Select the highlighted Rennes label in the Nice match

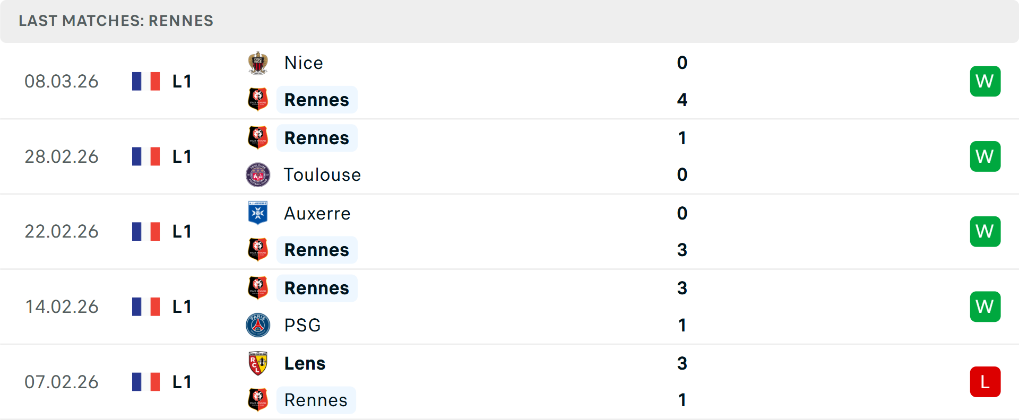coord(317,99)
